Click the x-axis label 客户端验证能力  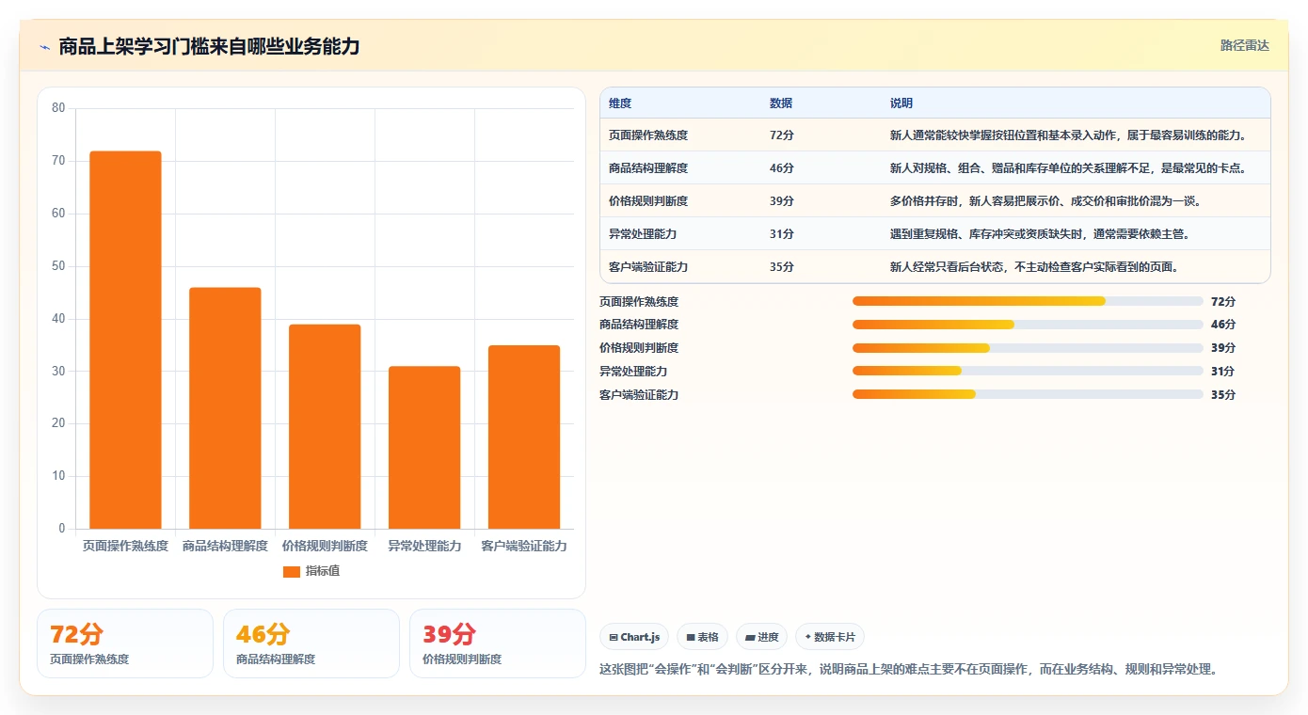point(524,546)
